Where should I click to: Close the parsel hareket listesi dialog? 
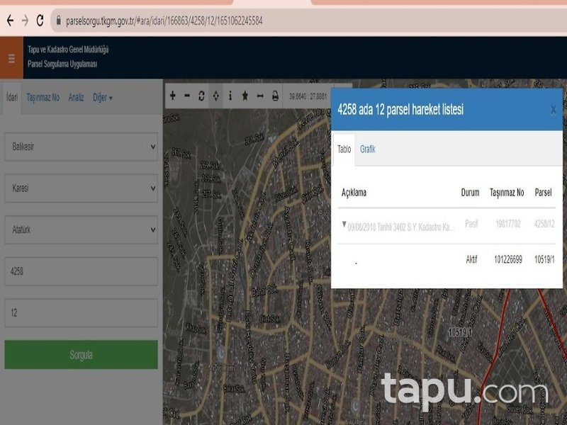(553, 110)
